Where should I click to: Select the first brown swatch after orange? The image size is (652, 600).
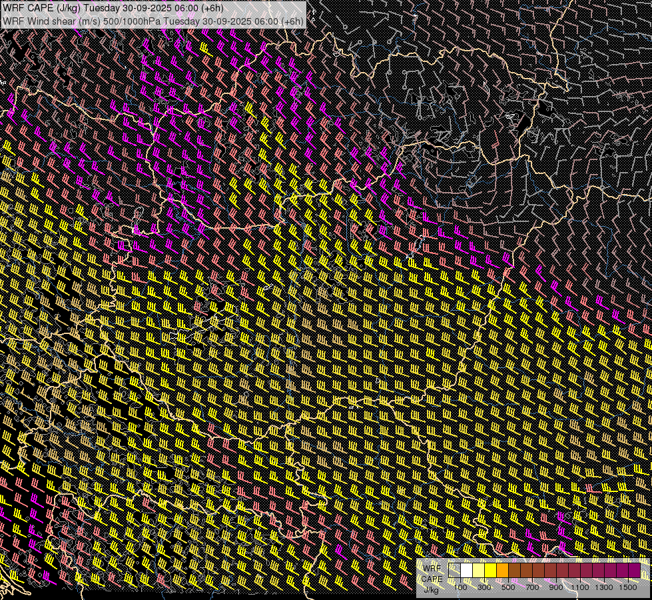point(515,571)
